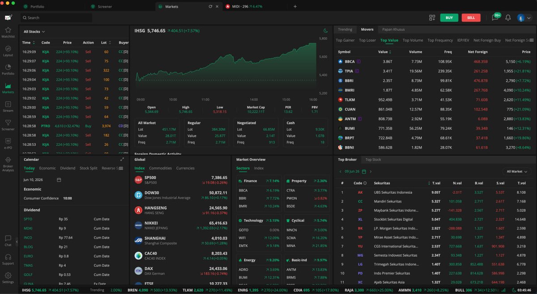Select the Top Gainer sub-tab
The image size is (537, 294).
345,40
